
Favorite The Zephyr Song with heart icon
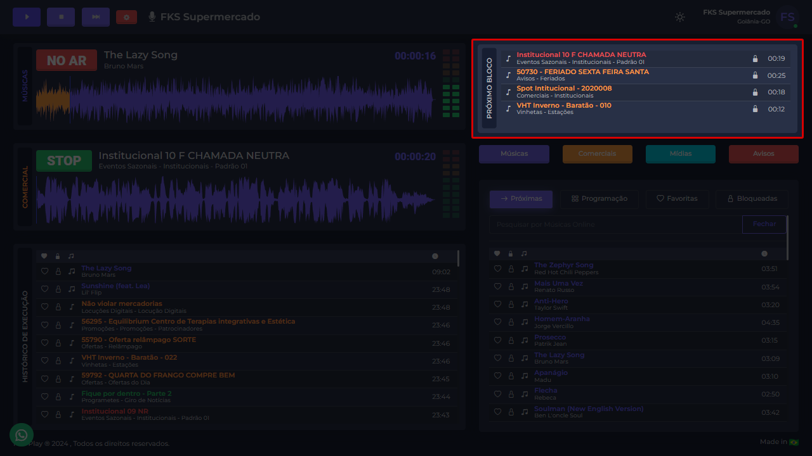click(x=497, y=269)
